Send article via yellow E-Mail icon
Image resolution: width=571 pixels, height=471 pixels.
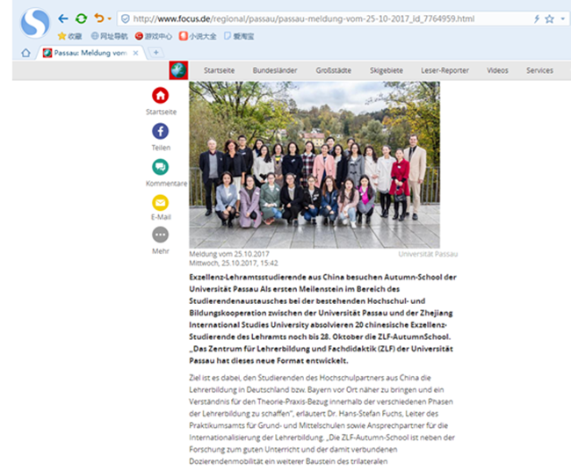click(x=160, y=203)
